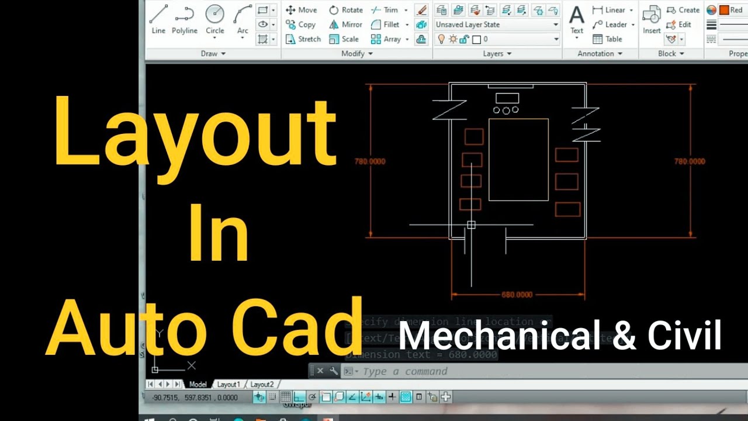Go to last layout tab arrow

pyautogui.click(x=177, y=384)
